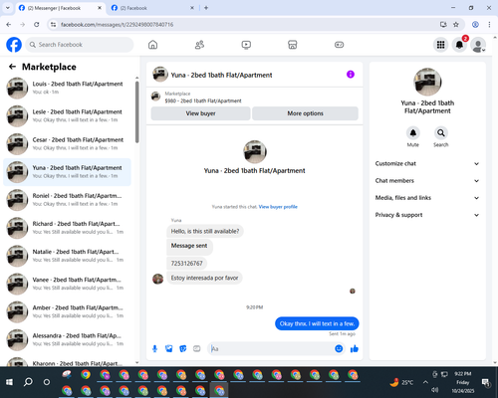Switch to the second Facebook tab
Screen dimensions: 498x398
click(152, 8)
